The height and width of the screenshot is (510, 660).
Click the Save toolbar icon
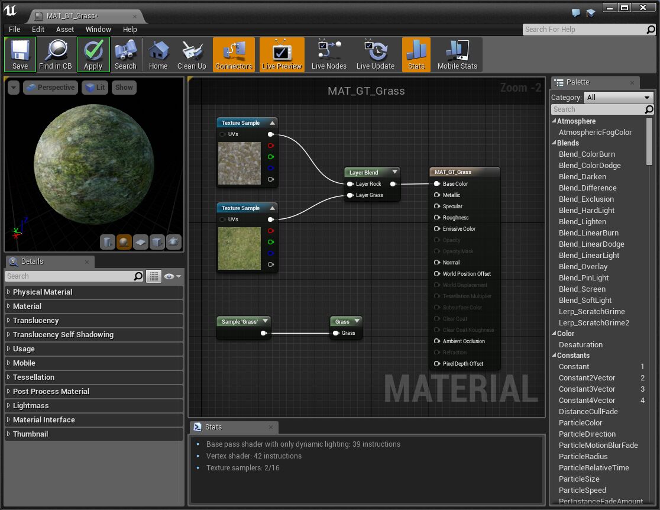pyautogui.click(x=20, y=54)
